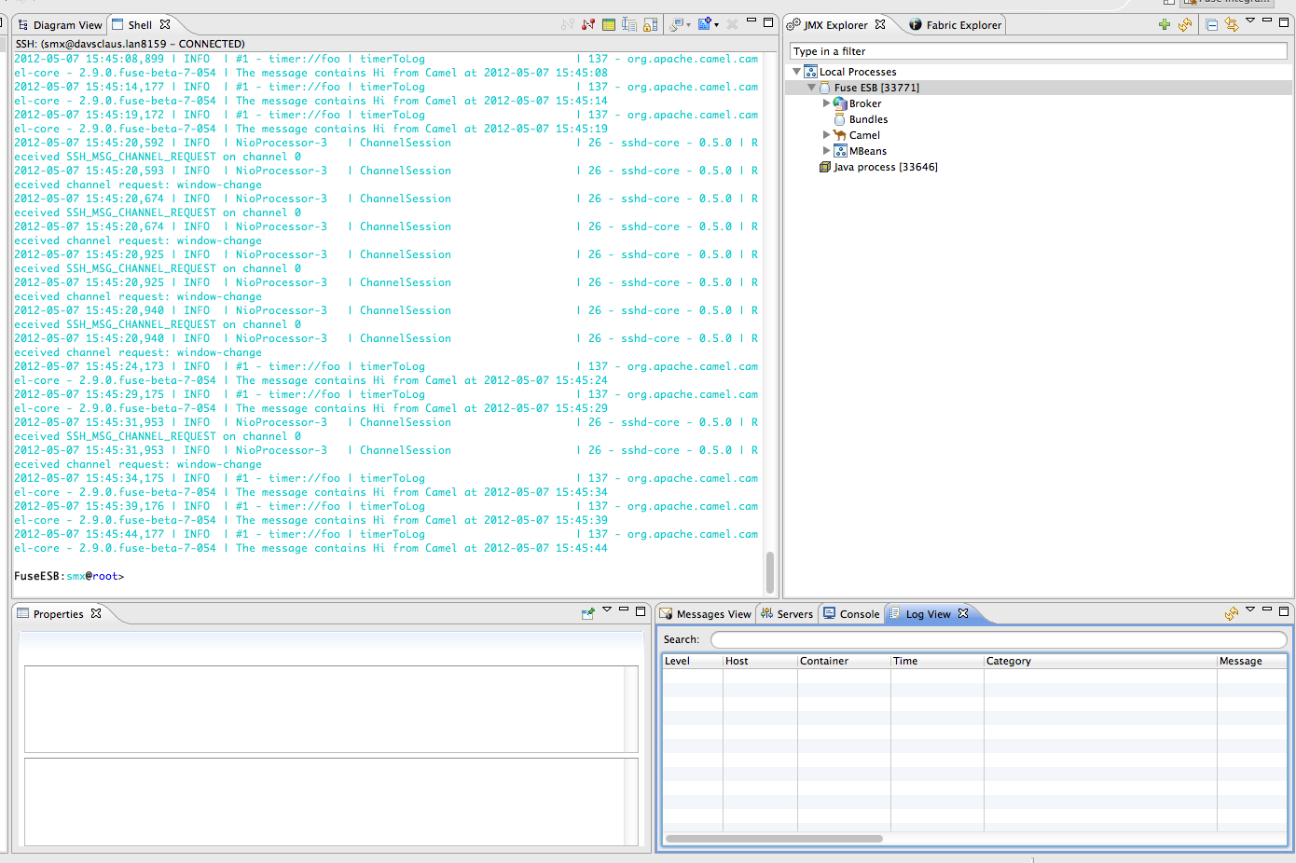
Task: Expand the Camel node in JMX tree
Action: tap(826, 135)
